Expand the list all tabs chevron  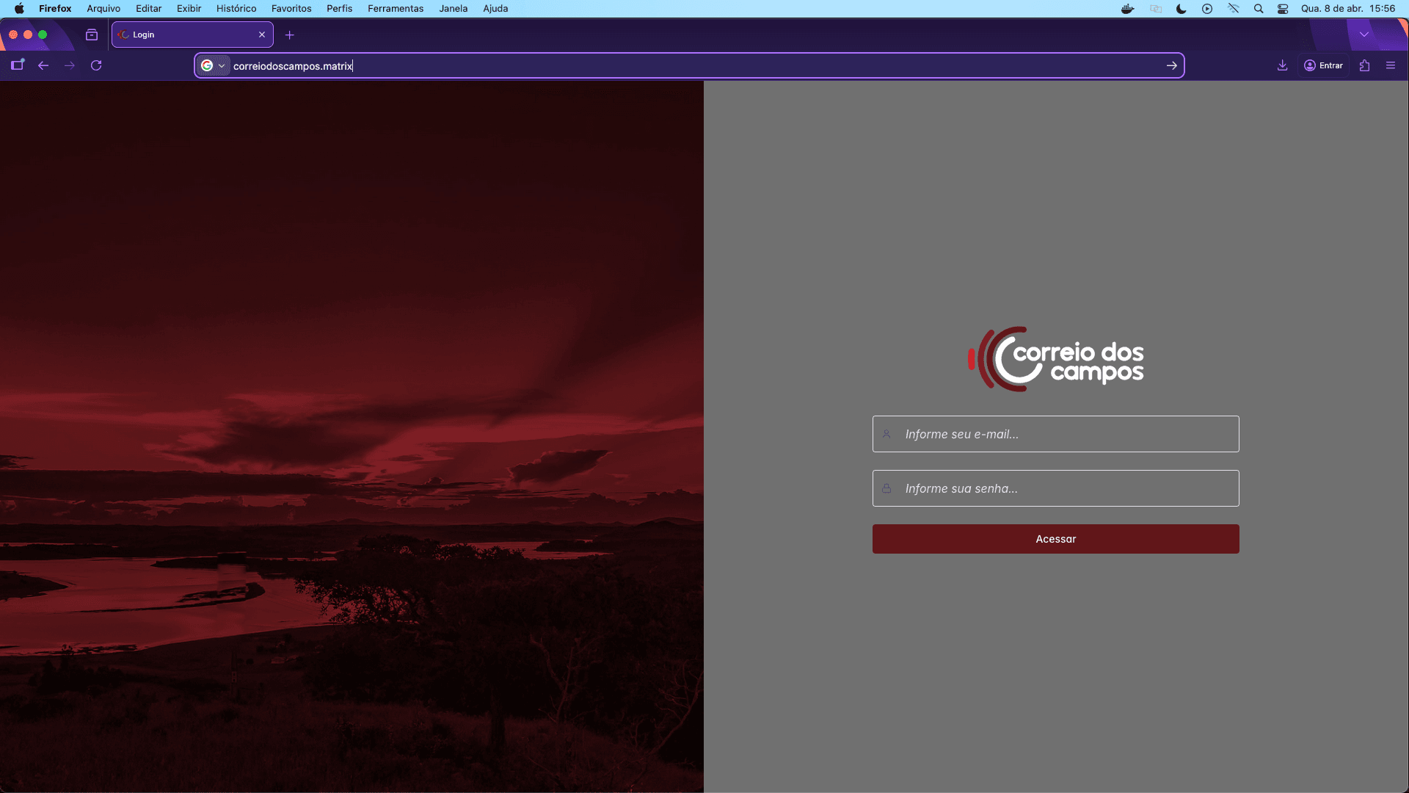coord(1364,35)
